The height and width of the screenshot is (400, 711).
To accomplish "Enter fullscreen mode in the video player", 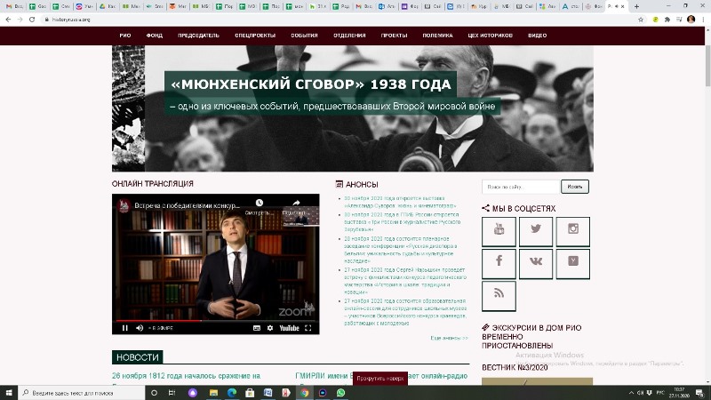I will click(x=309, y=328).
